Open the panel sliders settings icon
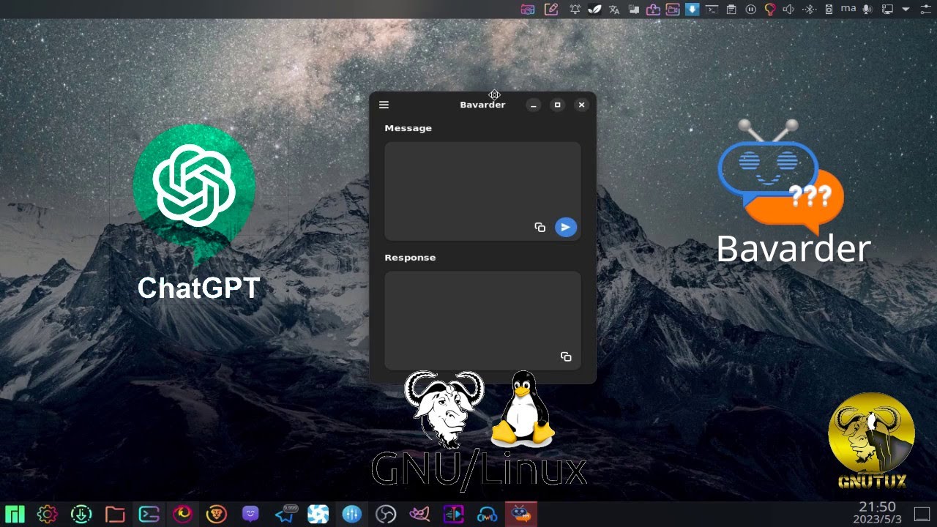The image size is (937, 527). tap(926, 9)
